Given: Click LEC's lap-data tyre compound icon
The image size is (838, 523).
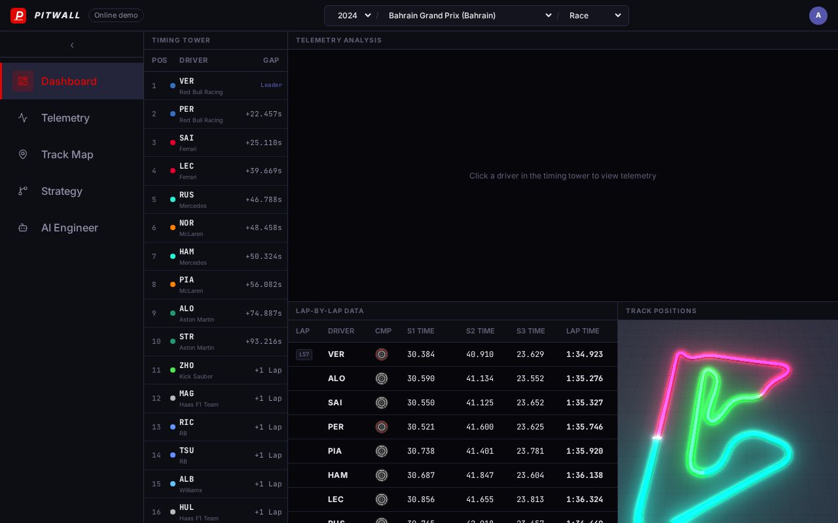Looking at the screenshot, I should point(382,499).
